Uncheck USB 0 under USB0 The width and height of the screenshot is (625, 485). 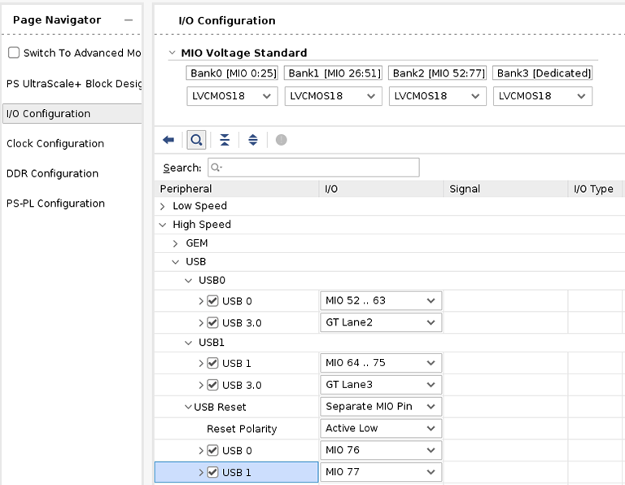click(213, 301)
